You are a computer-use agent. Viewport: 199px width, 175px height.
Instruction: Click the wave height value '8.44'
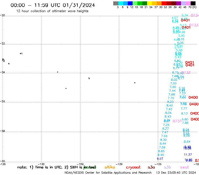click(x=163, y=143)
